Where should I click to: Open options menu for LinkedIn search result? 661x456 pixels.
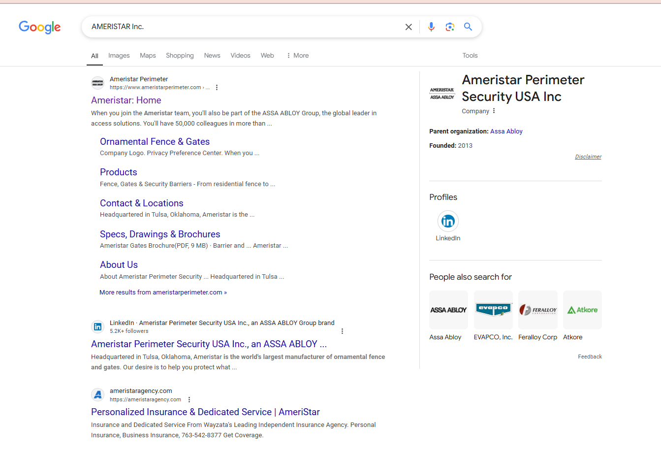pyautogui.click(x=342, y=331)
